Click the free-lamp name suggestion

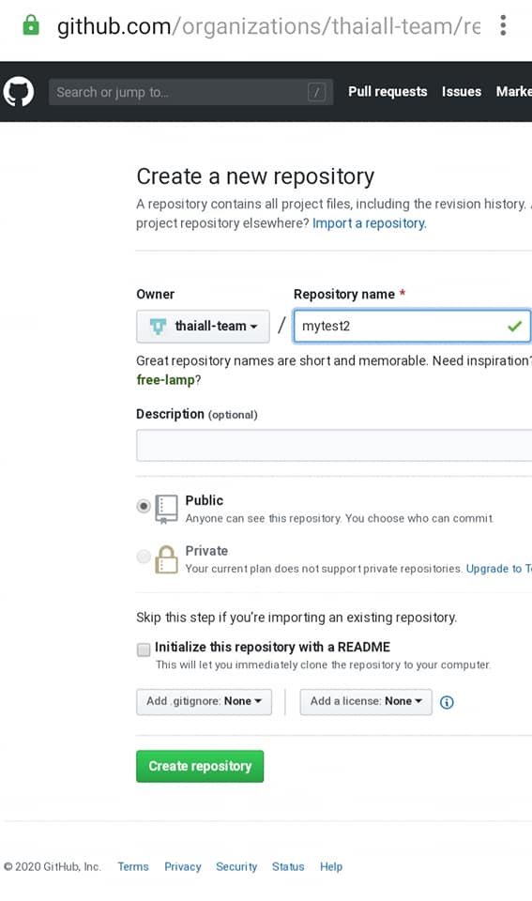click(x=165, y=380)
